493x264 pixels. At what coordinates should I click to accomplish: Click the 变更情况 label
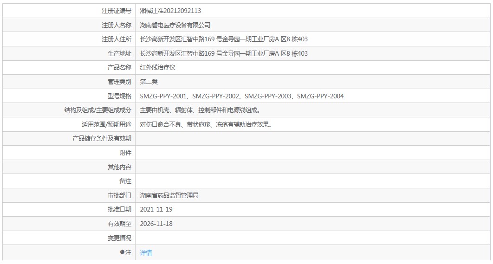pyautogui.click(x=119, y=238)
